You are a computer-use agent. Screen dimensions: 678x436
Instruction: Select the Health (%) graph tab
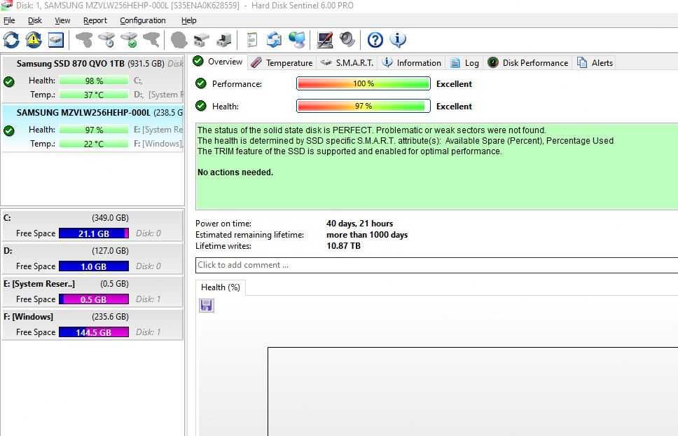tap(221, 287)
